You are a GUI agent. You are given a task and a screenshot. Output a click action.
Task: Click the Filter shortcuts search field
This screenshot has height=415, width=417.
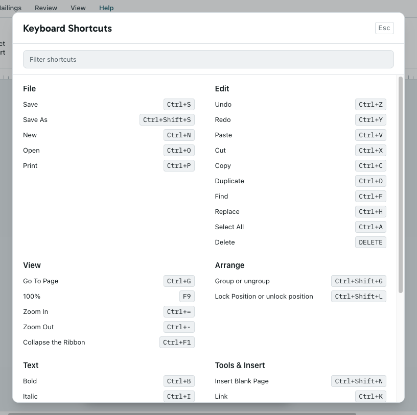(208, 59)
